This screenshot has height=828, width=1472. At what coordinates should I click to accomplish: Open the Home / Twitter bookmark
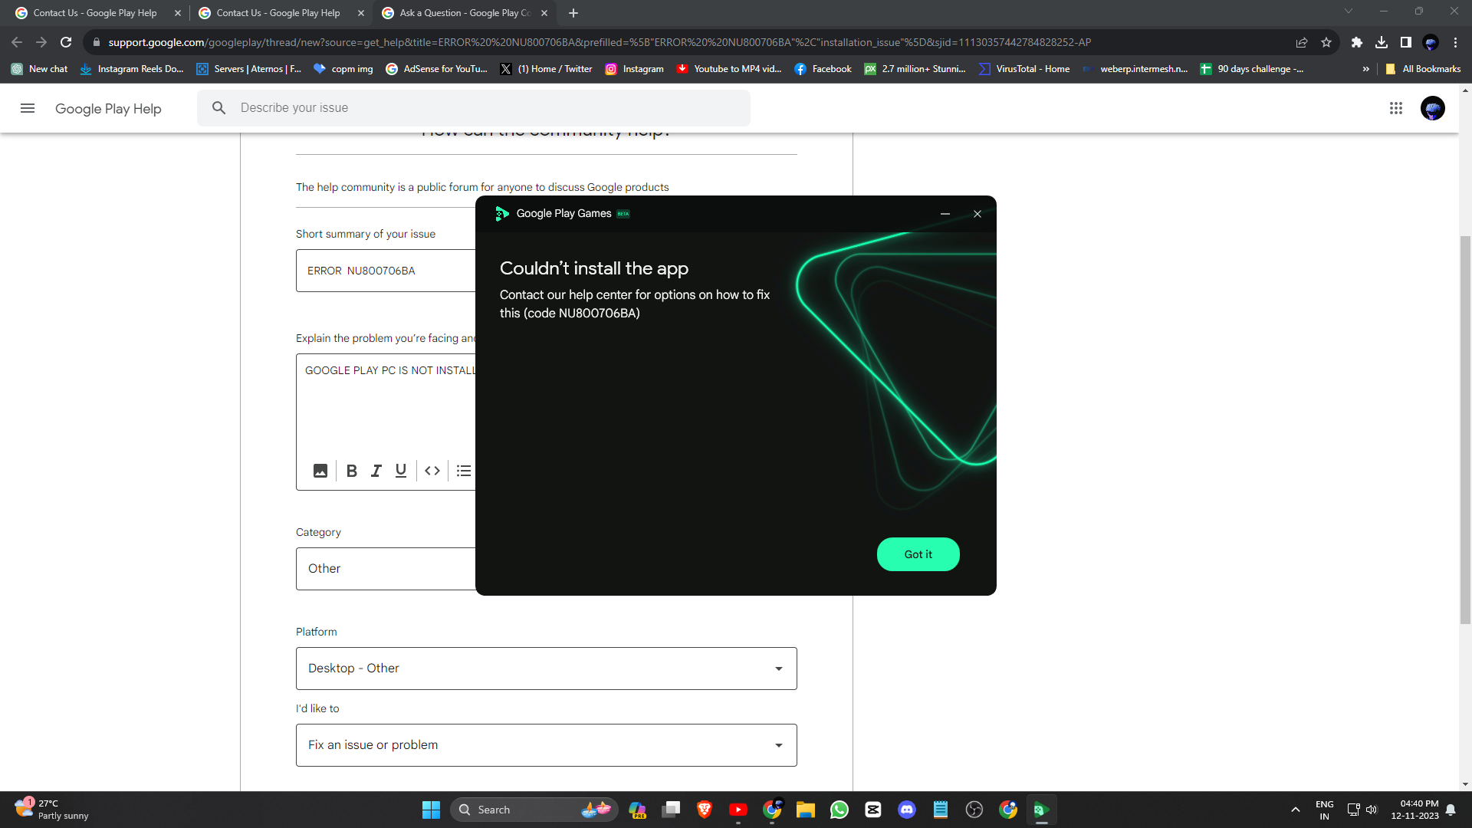tap(547, 69)
